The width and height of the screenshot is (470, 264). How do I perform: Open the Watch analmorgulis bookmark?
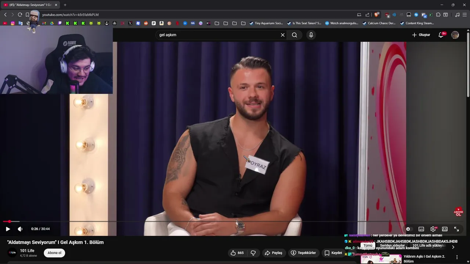click(341, 23)
